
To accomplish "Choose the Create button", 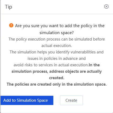I will pos(71,100).
